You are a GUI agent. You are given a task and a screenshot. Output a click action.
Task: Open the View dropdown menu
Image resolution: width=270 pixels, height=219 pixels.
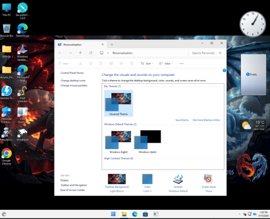166,63
